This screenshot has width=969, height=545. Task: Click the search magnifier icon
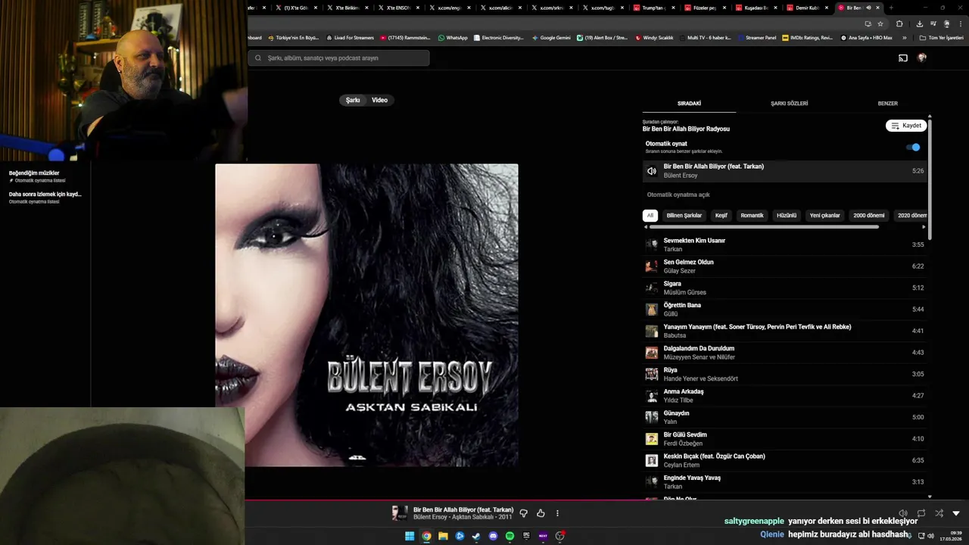tap(258, 58)
